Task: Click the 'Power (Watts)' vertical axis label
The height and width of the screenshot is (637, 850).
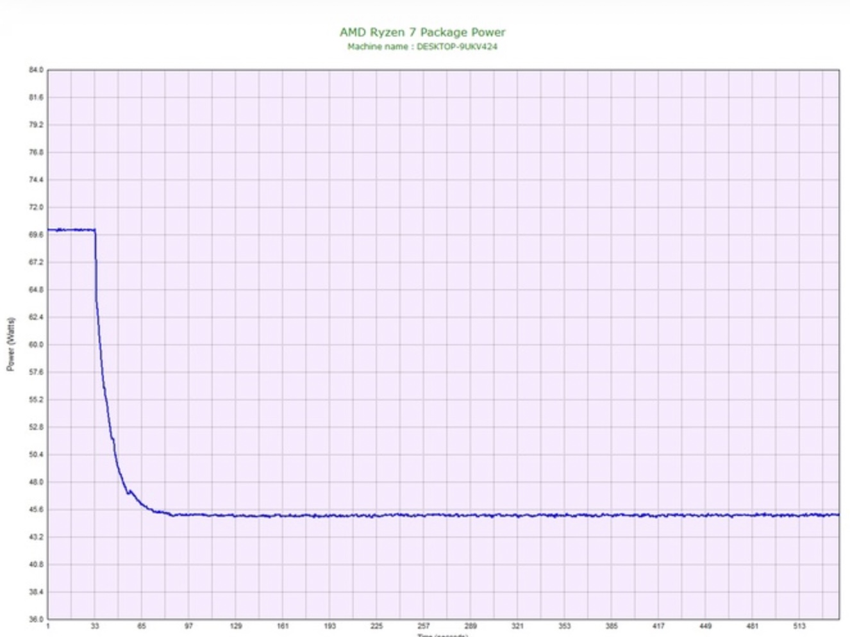Action: click(10, 344)
